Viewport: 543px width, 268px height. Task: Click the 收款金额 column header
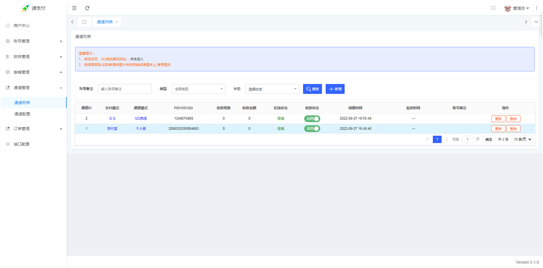pos(249,109)
